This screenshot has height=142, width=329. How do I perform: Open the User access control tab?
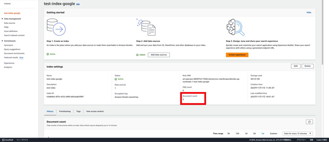(95, 111)
